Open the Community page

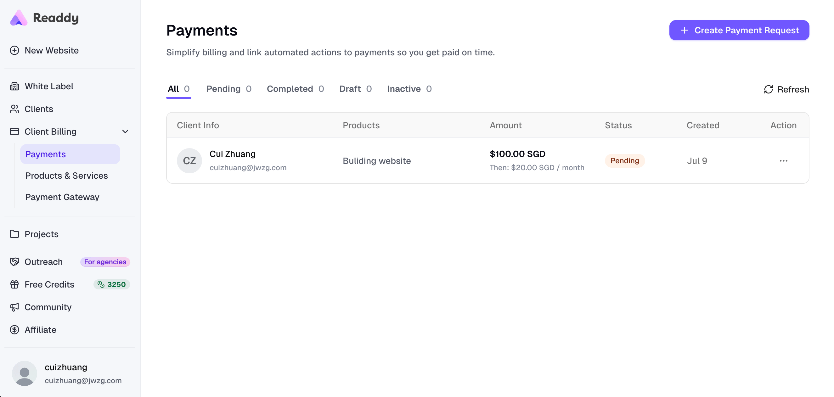pyautogui.click(x=48, y=307)
